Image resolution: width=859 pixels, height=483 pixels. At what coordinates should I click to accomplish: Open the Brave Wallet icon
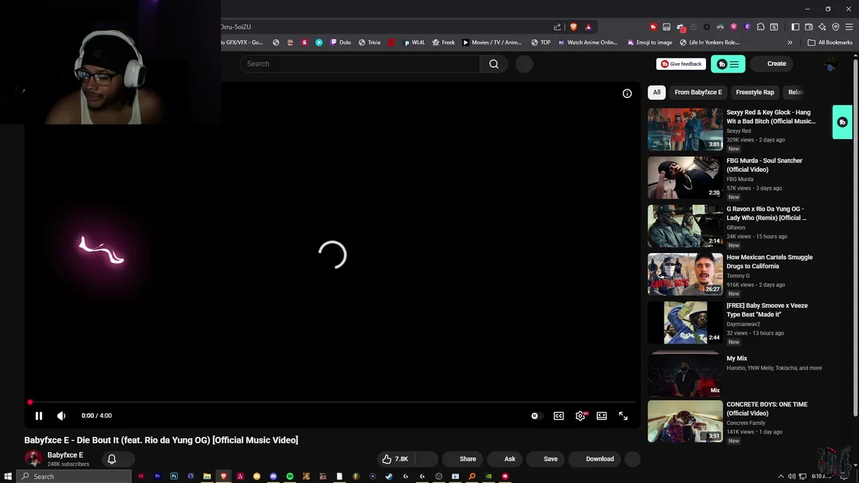click(x=809, y=27)
